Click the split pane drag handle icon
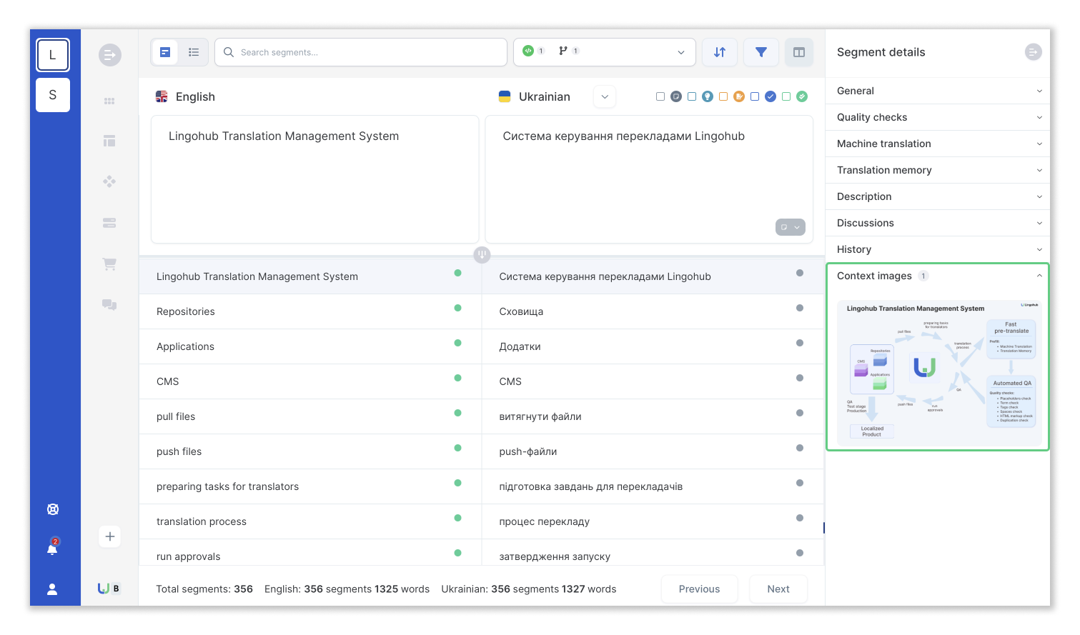1080x635 pixels. click(482, 254)
